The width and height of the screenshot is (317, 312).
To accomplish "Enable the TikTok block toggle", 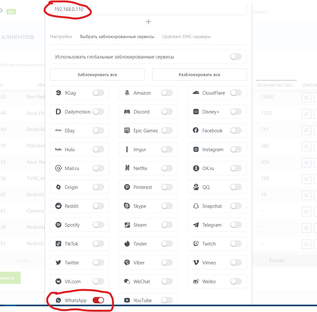I will [x=98, y=244].
